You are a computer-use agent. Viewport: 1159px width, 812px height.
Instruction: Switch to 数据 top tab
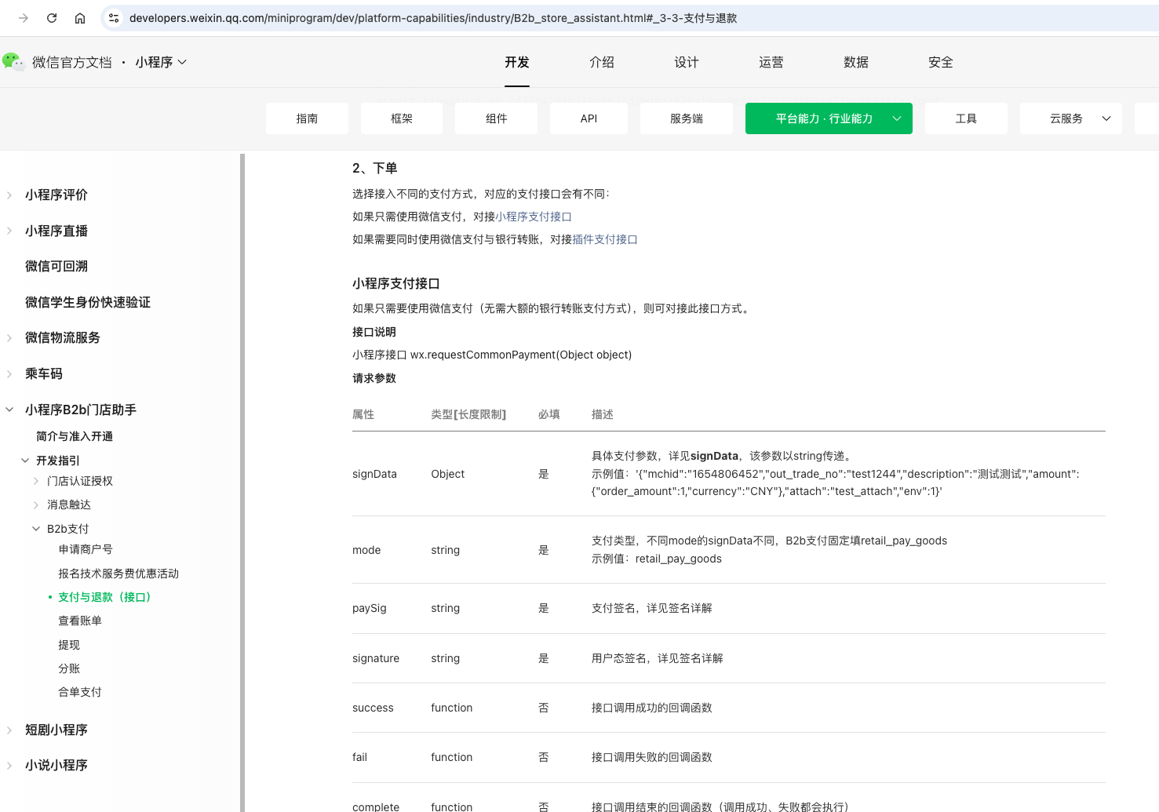coord(856,62)
